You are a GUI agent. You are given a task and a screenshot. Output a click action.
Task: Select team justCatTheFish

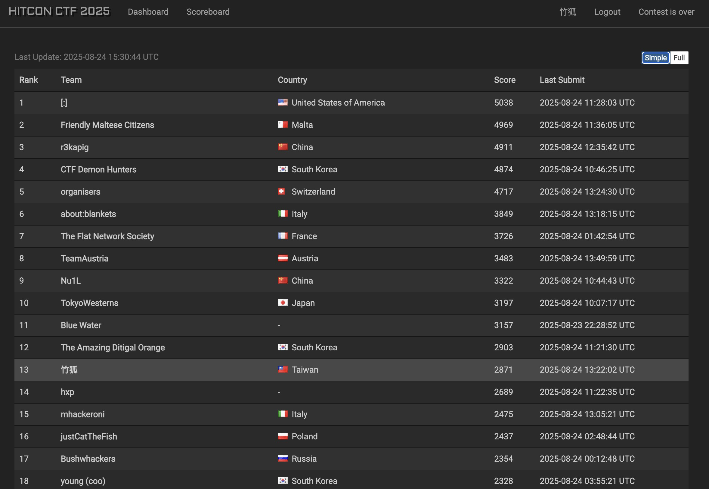tap(88, 437)
